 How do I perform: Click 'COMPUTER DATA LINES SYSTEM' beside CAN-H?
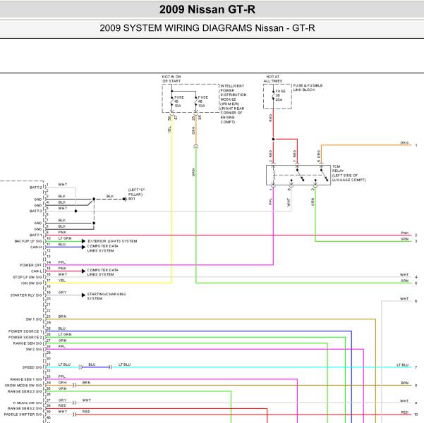point(102,248)
